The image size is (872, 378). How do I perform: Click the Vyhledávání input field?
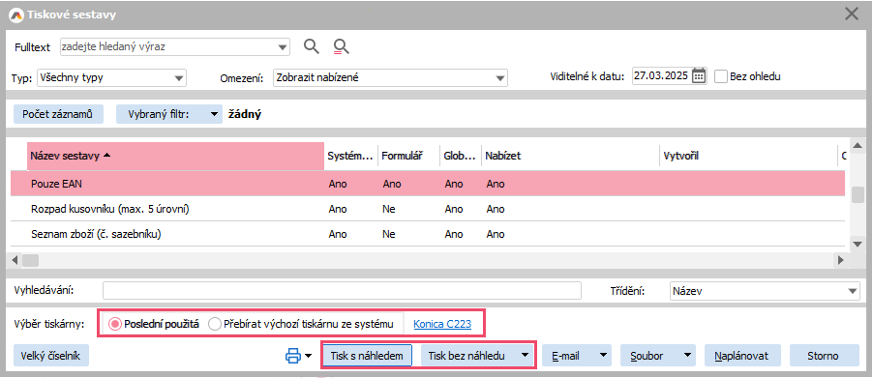(342, 291)
